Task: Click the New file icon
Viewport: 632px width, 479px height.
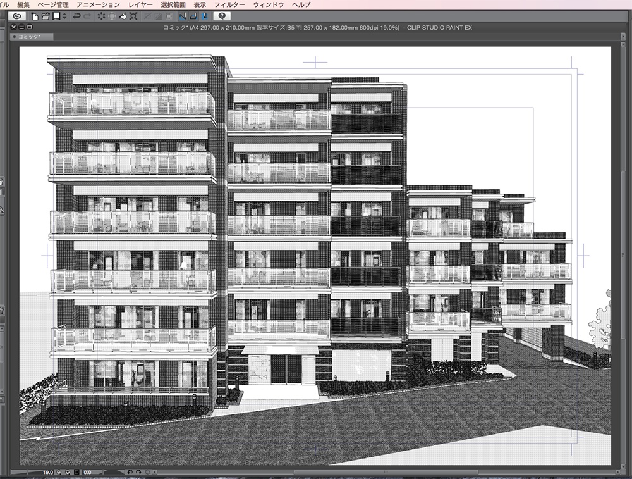Action: click(35, 16)
